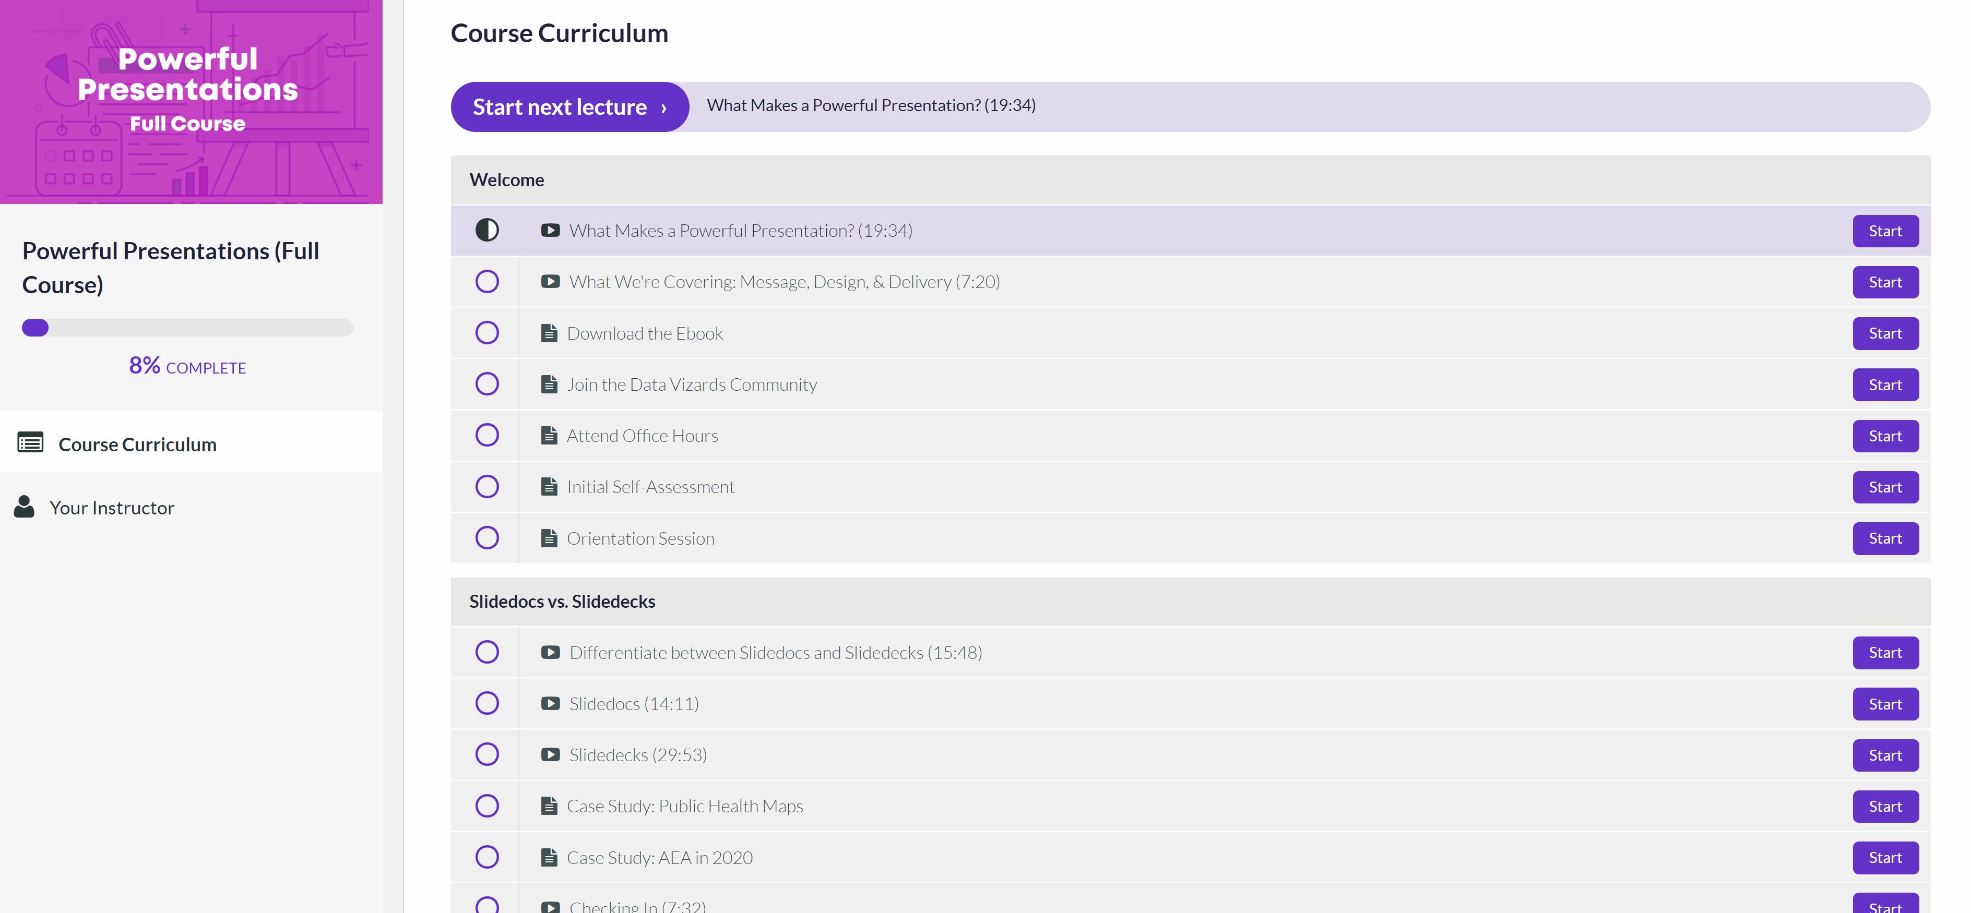Click the Powerful Presentations (Full Course) title

[x=171, y=268]
